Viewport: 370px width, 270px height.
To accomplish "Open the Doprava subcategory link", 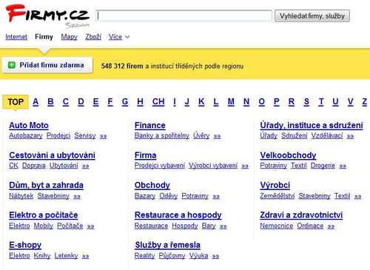I will (34, 166).
